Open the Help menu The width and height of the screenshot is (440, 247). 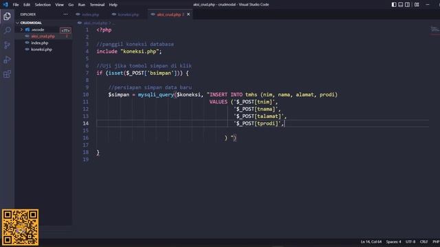[x=113, y=5]
